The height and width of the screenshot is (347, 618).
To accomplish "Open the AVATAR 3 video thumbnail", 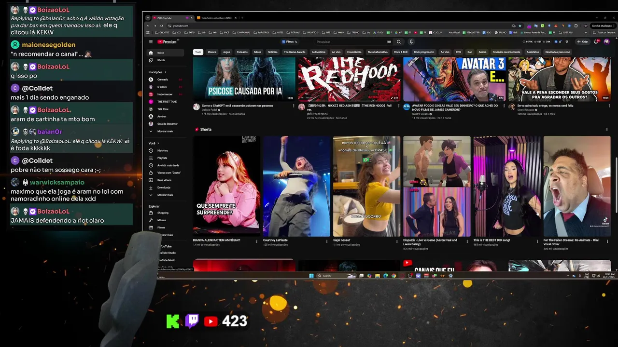I will coord(454,79).
